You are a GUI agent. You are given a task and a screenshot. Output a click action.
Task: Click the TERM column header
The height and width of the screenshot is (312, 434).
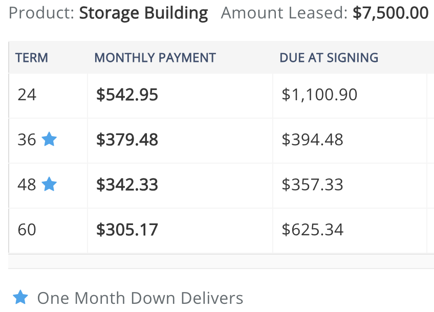point(32,58)
